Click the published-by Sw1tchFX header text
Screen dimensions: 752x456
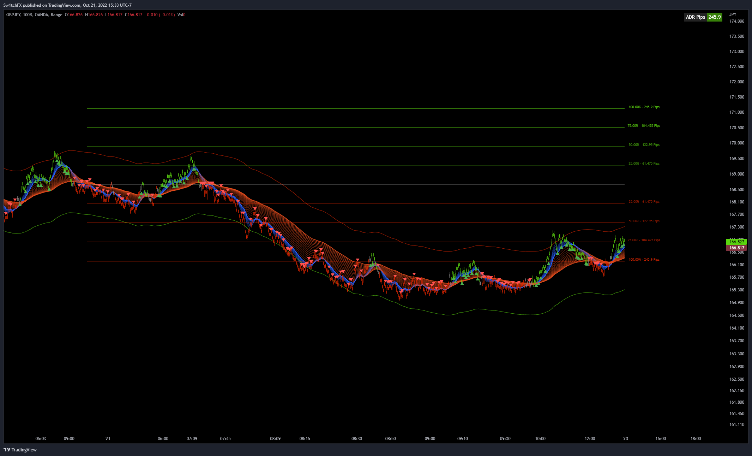click(x=67, y=5)
